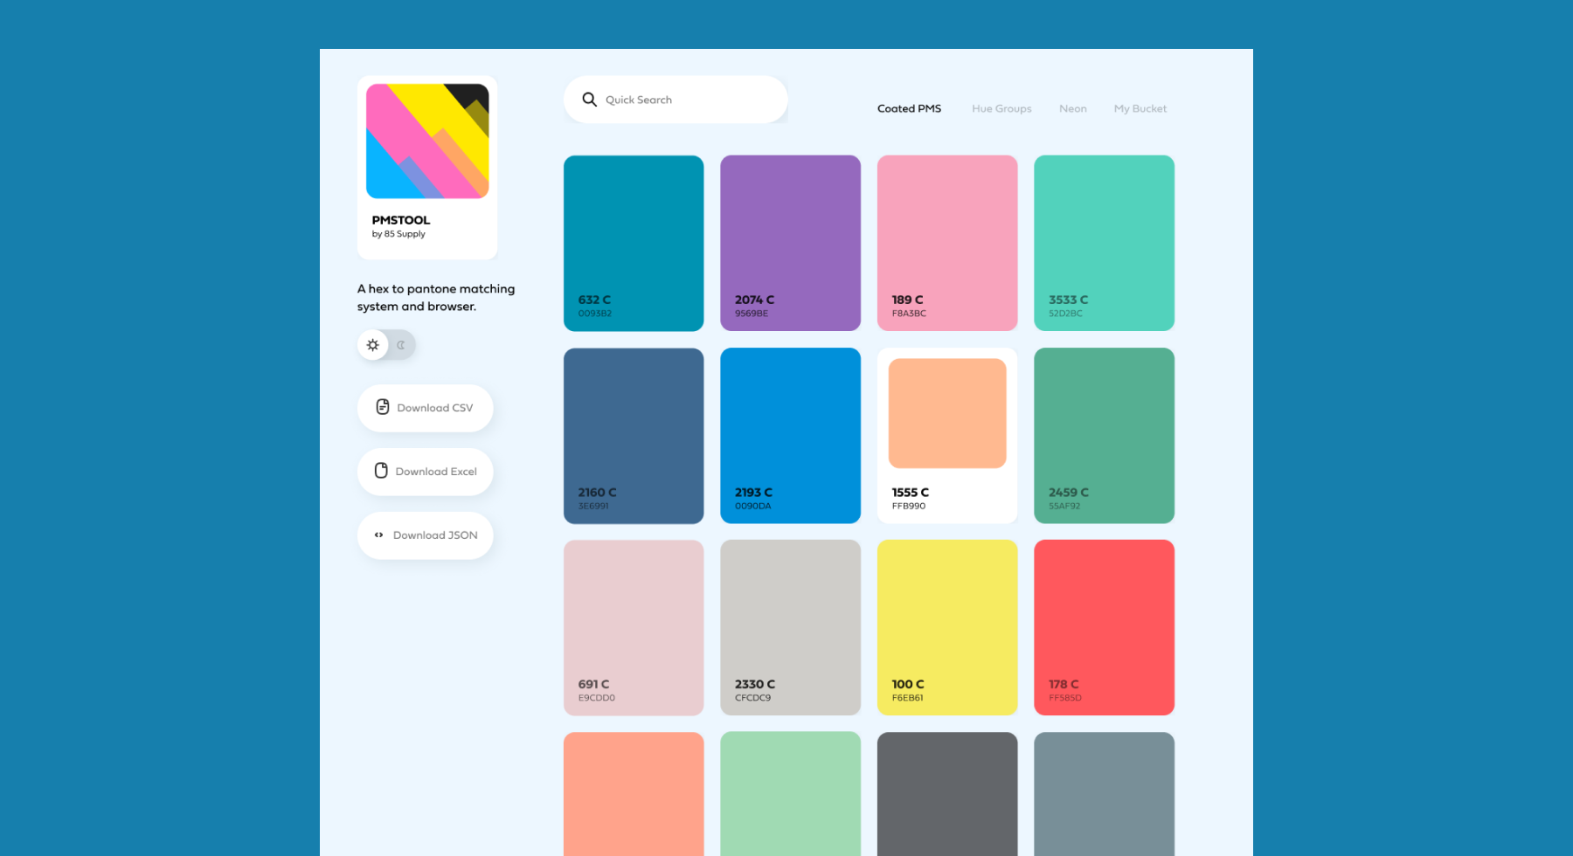Open the 100 C yellow swatch
The image size is (1573, 856).
pyautogui.click(x=947, y=627)
